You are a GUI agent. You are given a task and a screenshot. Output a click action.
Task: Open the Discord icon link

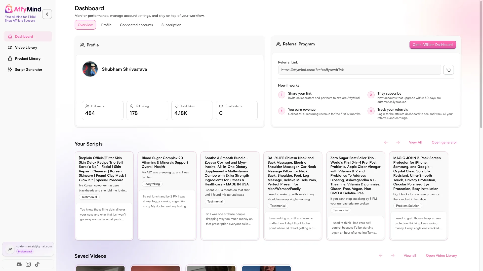click(x=19, y=264)
